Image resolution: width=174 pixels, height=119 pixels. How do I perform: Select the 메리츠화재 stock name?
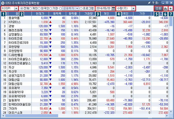pyautogui.click(x=15, y=30)
